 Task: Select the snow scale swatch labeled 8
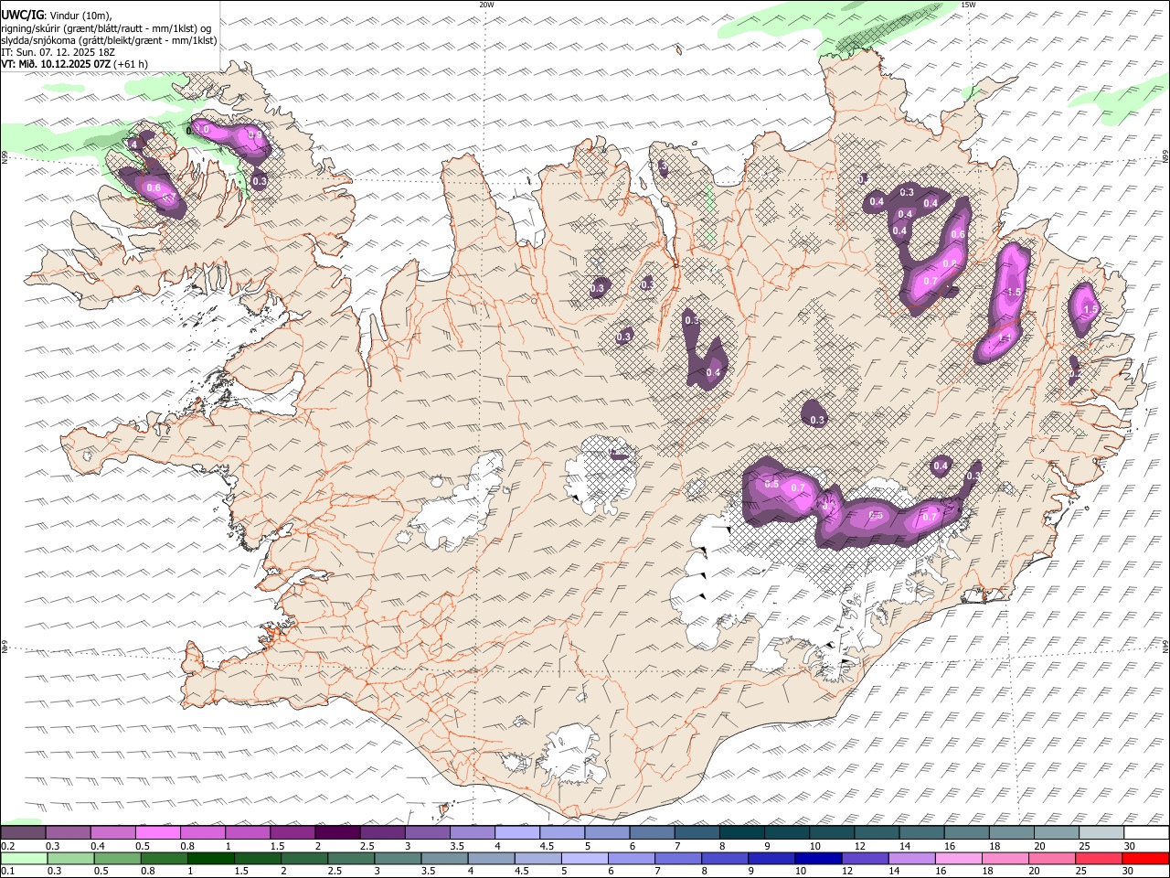[741, 832]
